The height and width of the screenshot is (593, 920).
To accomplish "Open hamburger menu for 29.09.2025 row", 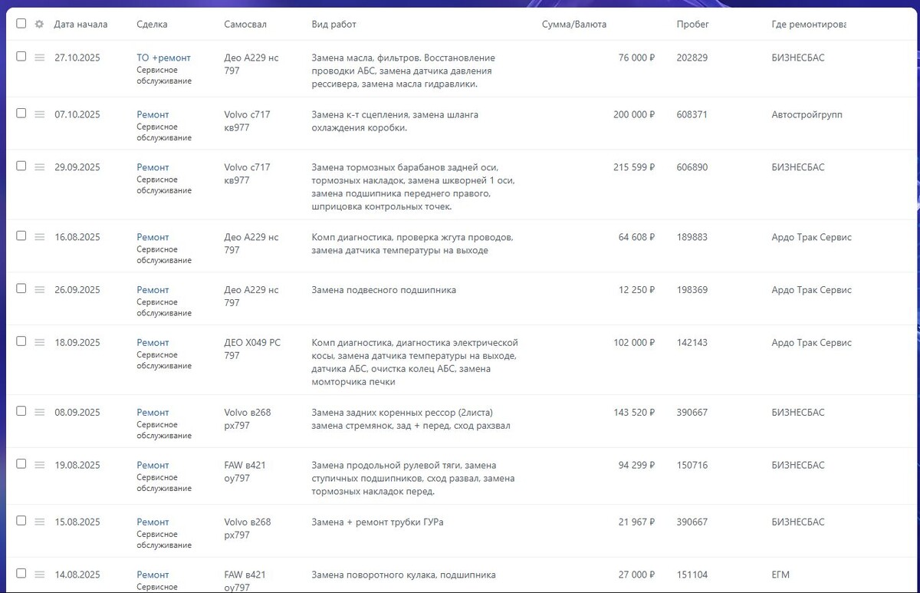I will pyautogui.click(x=40, y=167).
